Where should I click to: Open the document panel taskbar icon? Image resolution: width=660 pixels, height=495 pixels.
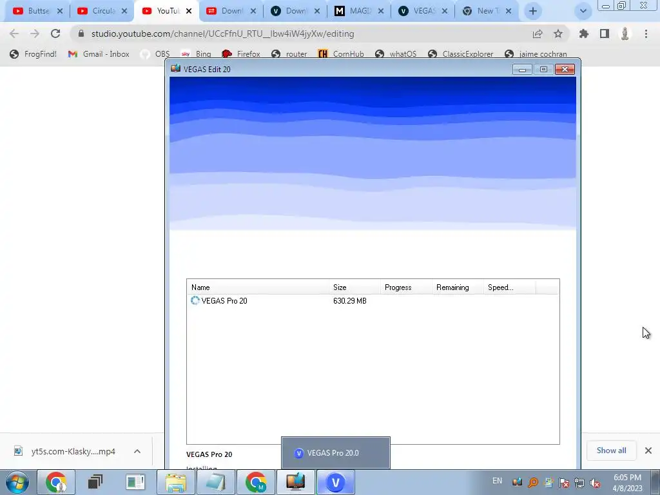[135, 482]
